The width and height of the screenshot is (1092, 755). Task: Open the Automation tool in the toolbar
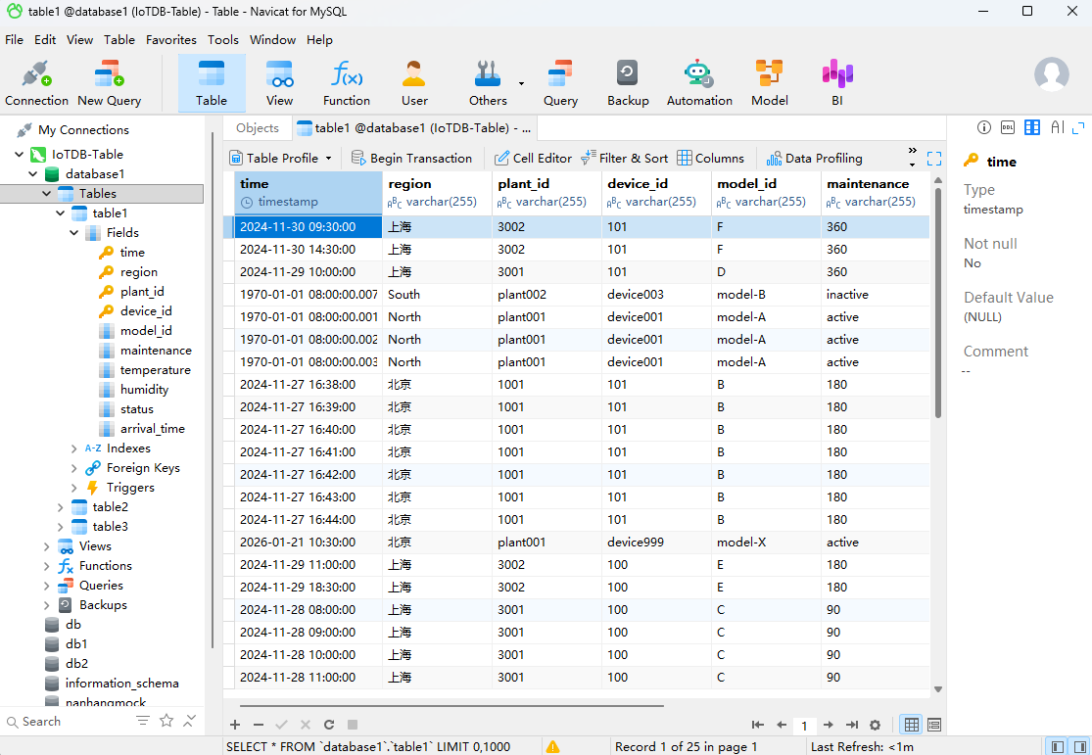point(699,83)
